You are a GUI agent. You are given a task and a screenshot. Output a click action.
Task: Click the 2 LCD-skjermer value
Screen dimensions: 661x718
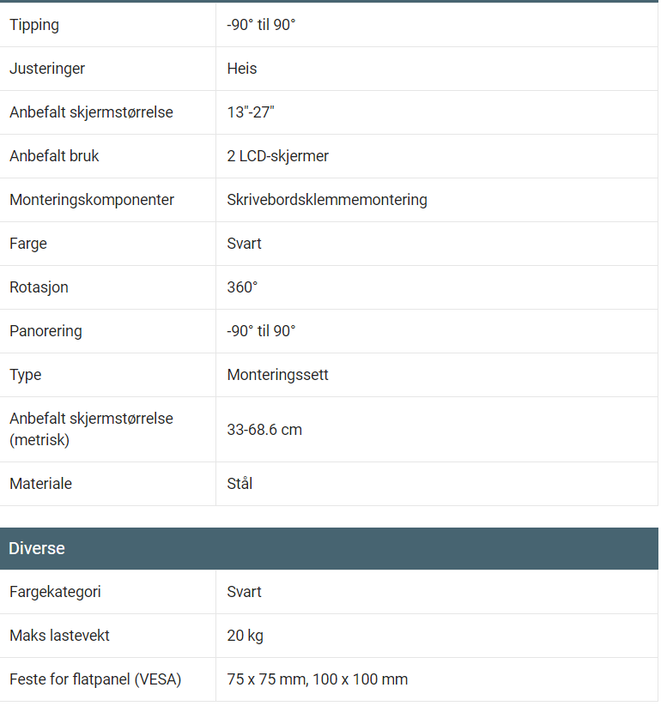coord(278,156)
